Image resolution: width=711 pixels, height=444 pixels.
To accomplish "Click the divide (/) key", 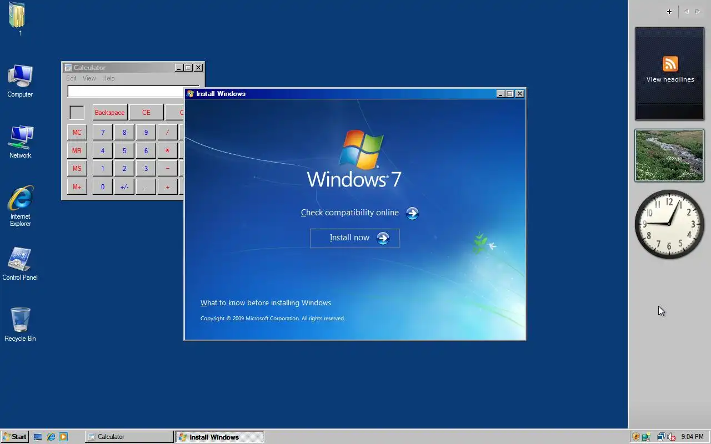I will tap(167, 133).
